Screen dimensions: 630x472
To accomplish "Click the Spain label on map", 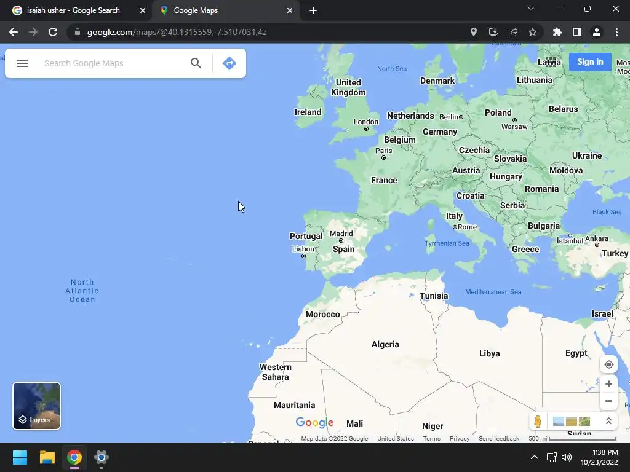I will pos(343,249).
